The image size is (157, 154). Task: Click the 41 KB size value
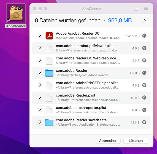135,98
